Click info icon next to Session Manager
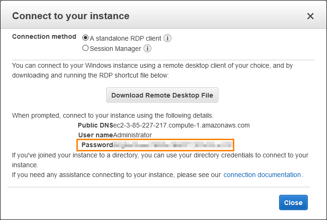 (148, 49)
